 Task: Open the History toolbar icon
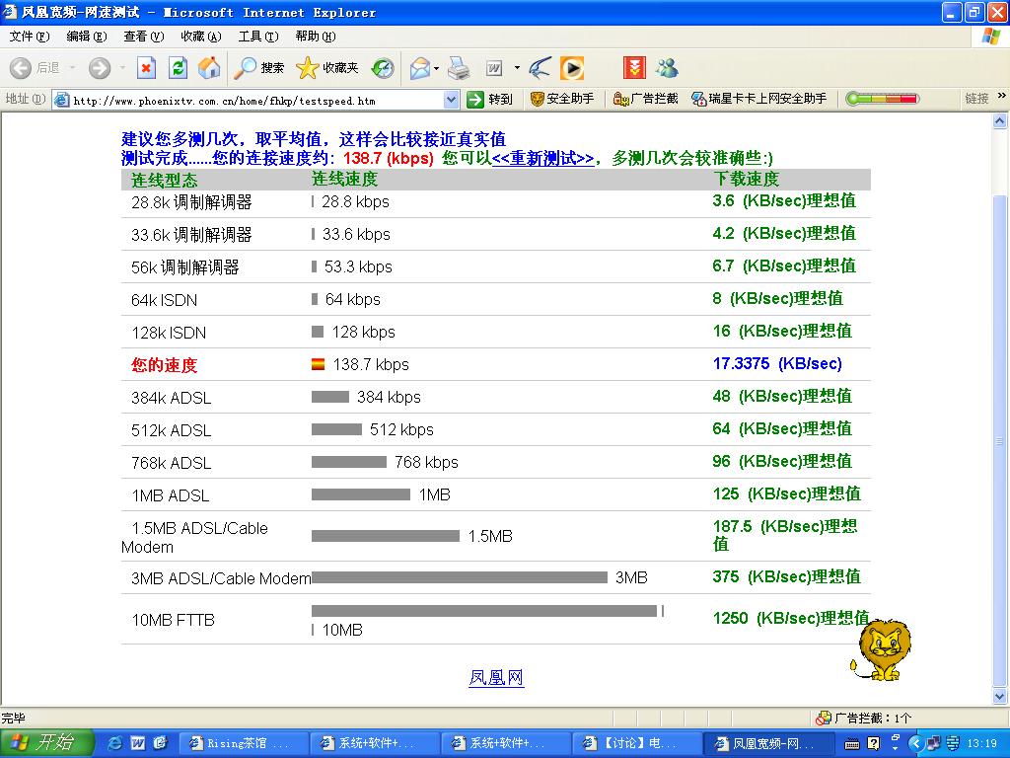pos(383,68)
